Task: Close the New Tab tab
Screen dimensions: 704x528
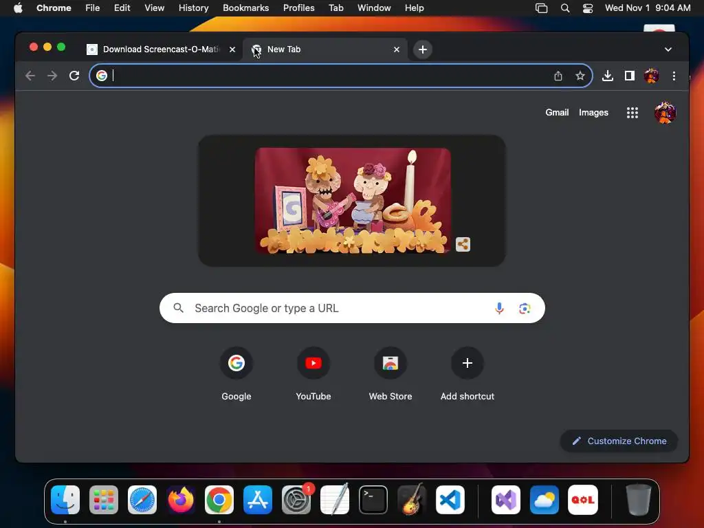Action: 397,49
